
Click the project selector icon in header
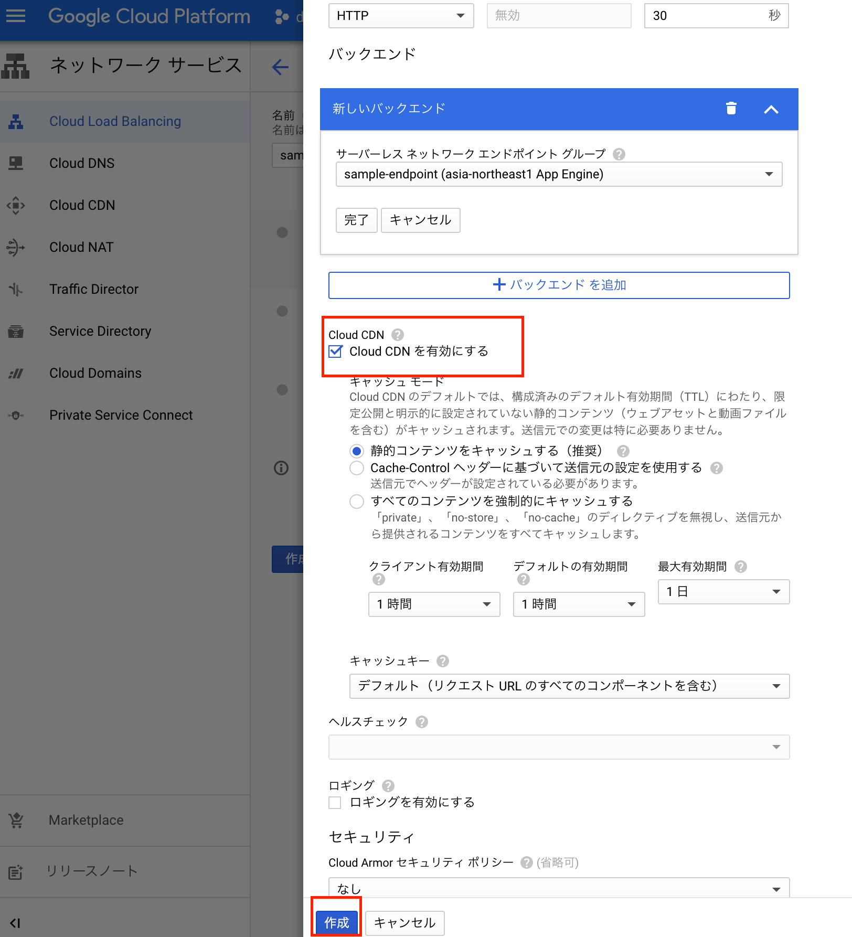pos(282,17)
